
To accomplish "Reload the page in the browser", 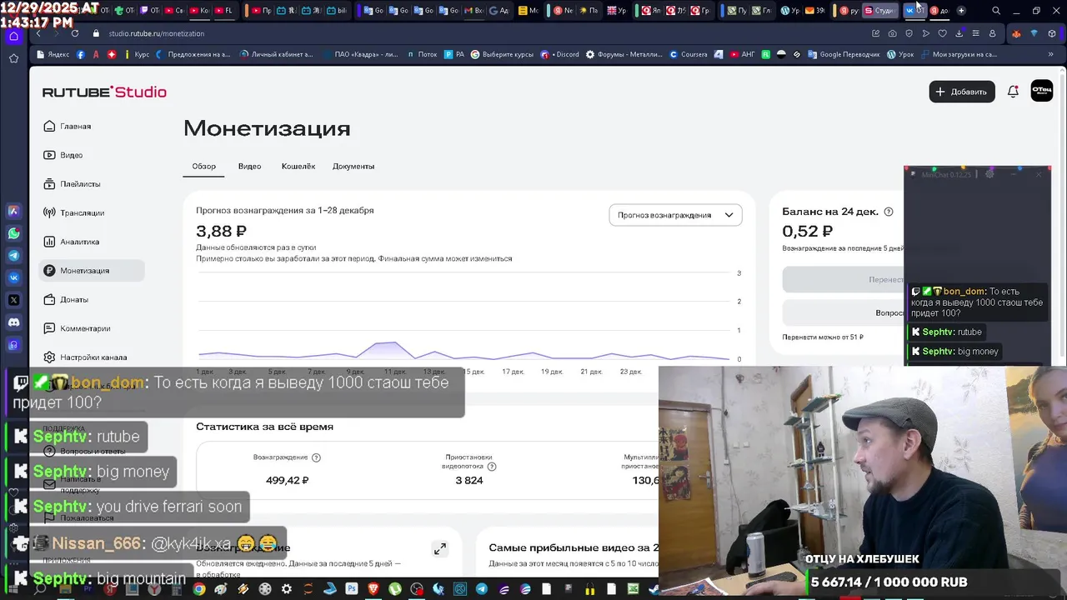I will [74, 33].
